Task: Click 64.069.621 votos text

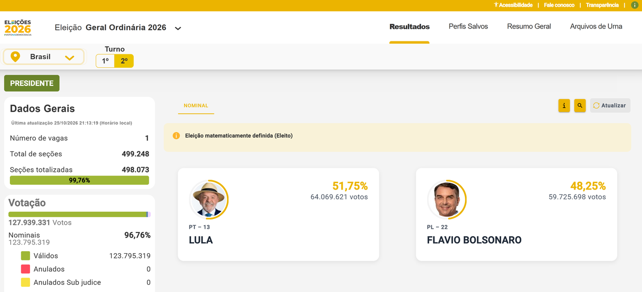Action: [x=339, y=197]
